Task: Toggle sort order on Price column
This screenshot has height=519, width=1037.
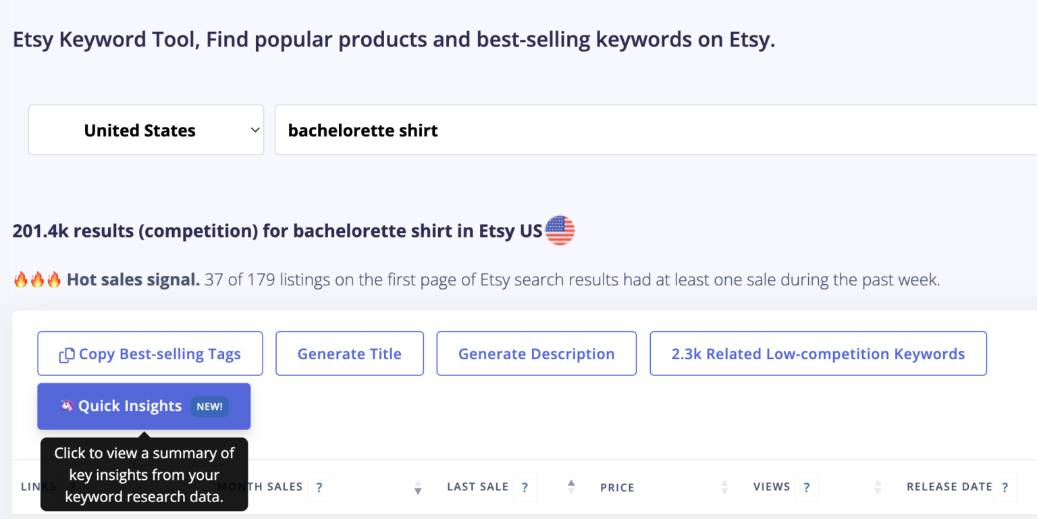Action: tap(724, 487)
